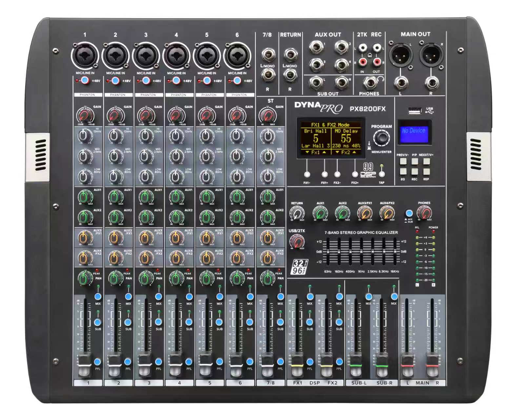Click the 16KHz graphic equalizer slider
516x420 pixels.
click(395, 252)
